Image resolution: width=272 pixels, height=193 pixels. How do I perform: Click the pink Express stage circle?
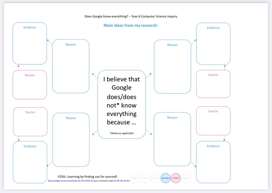tap(176, 178)
